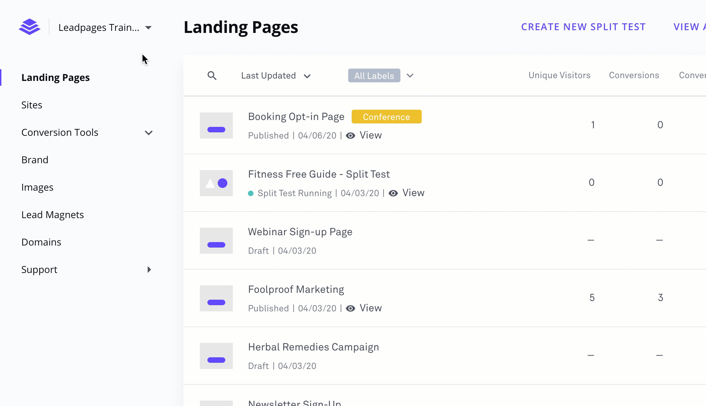Open the View link for Foolproof Marketing
The width and height of the screenshot is (706, 406).
click(370, 308)
